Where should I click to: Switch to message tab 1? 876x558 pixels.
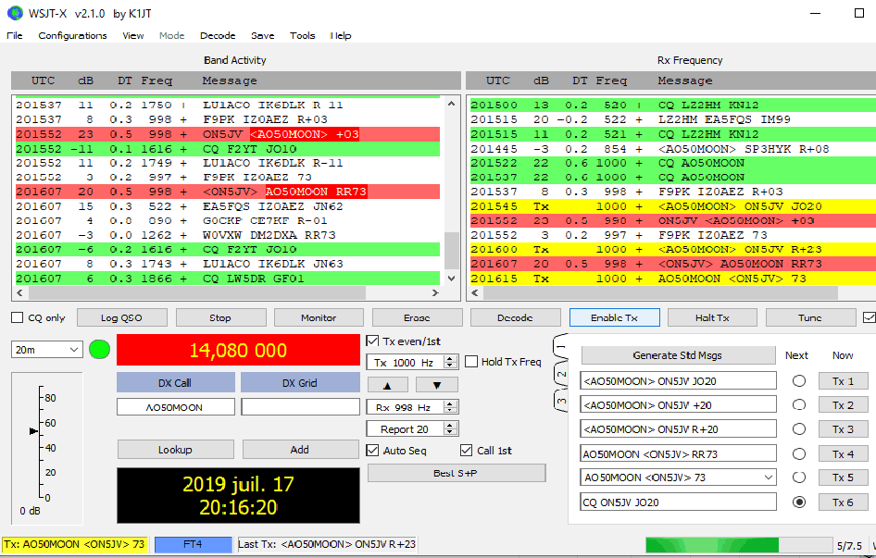click(x=561, y=346)
